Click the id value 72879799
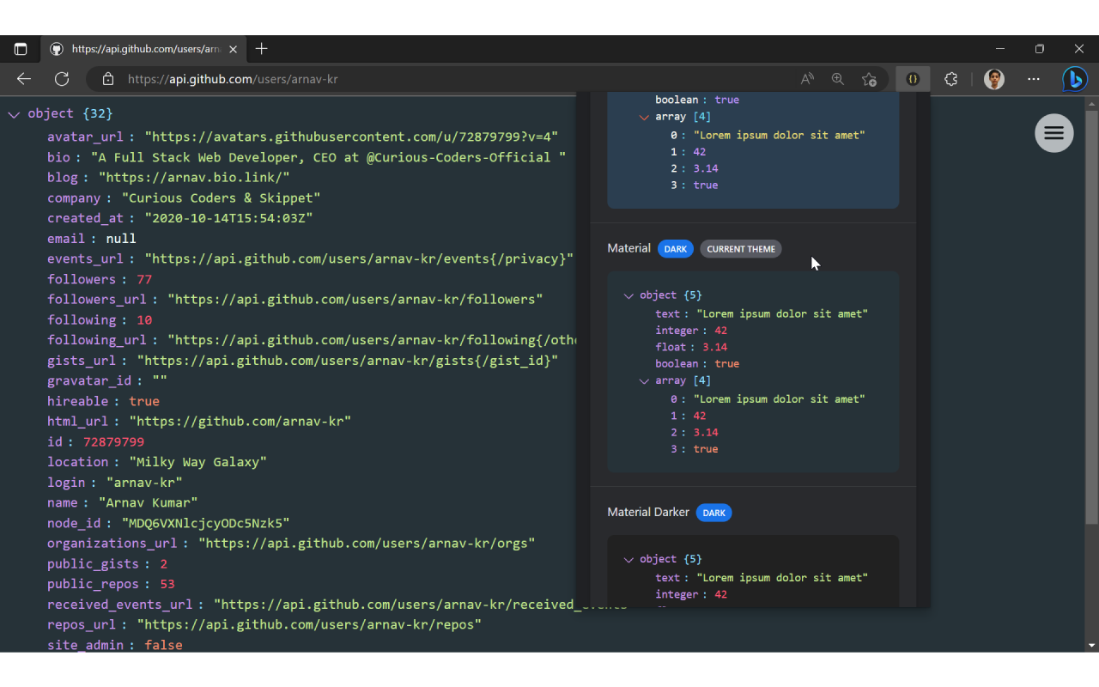The image size is (1099, 687). tap(113, 442)
